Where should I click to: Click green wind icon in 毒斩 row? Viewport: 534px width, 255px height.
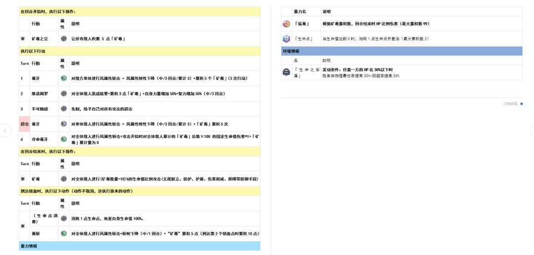pyautogui.click(x=64, y=234)
